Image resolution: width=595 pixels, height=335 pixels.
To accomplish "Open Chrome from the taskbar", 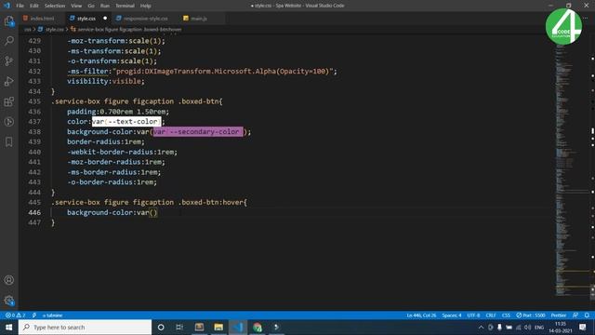I will pyautogui.click(x=258, y=327).
